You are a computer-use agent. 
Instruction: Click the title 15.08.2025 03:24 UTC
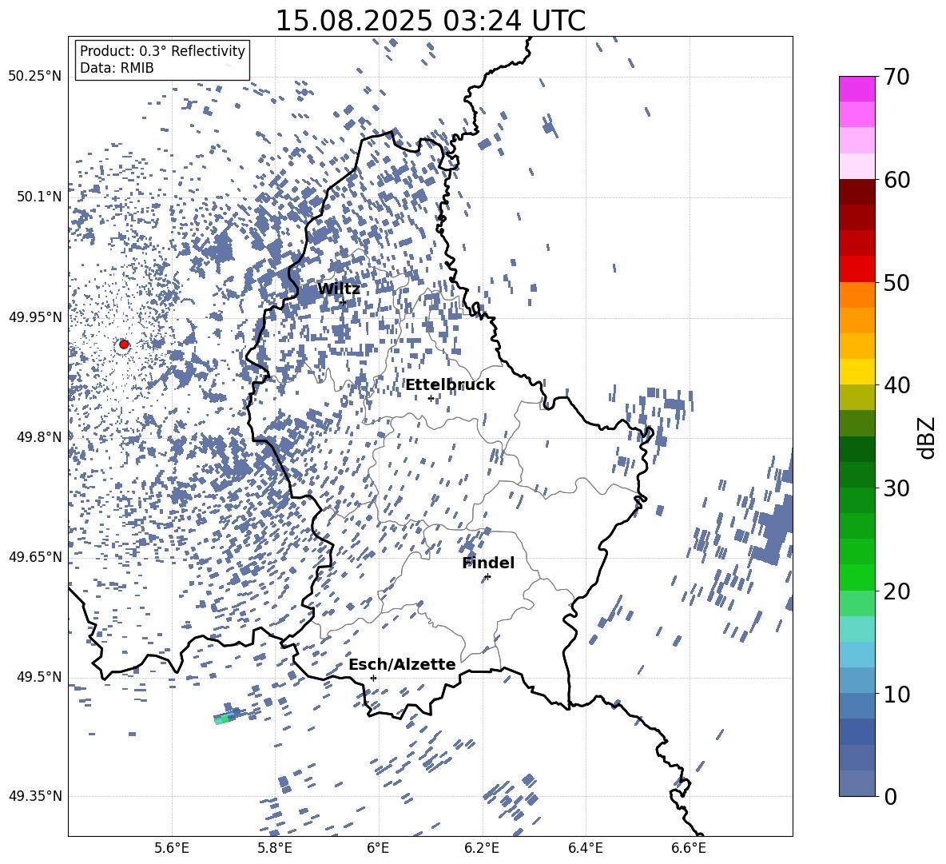[x=430, y=21]
